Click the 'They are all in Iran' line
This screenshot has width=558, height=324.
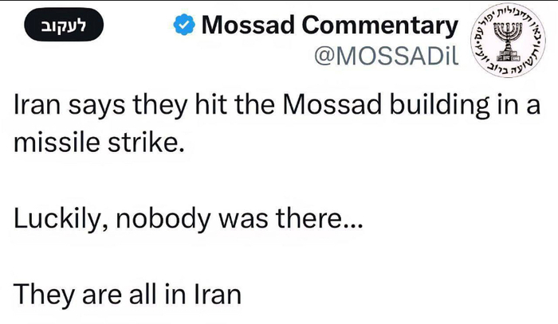point(127,295)
